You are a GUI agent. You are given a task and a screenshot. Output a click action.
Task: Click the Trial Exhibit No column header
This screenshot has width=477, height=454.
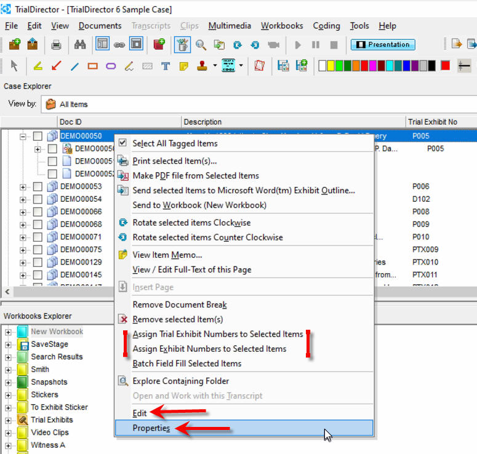click(441, 122)
